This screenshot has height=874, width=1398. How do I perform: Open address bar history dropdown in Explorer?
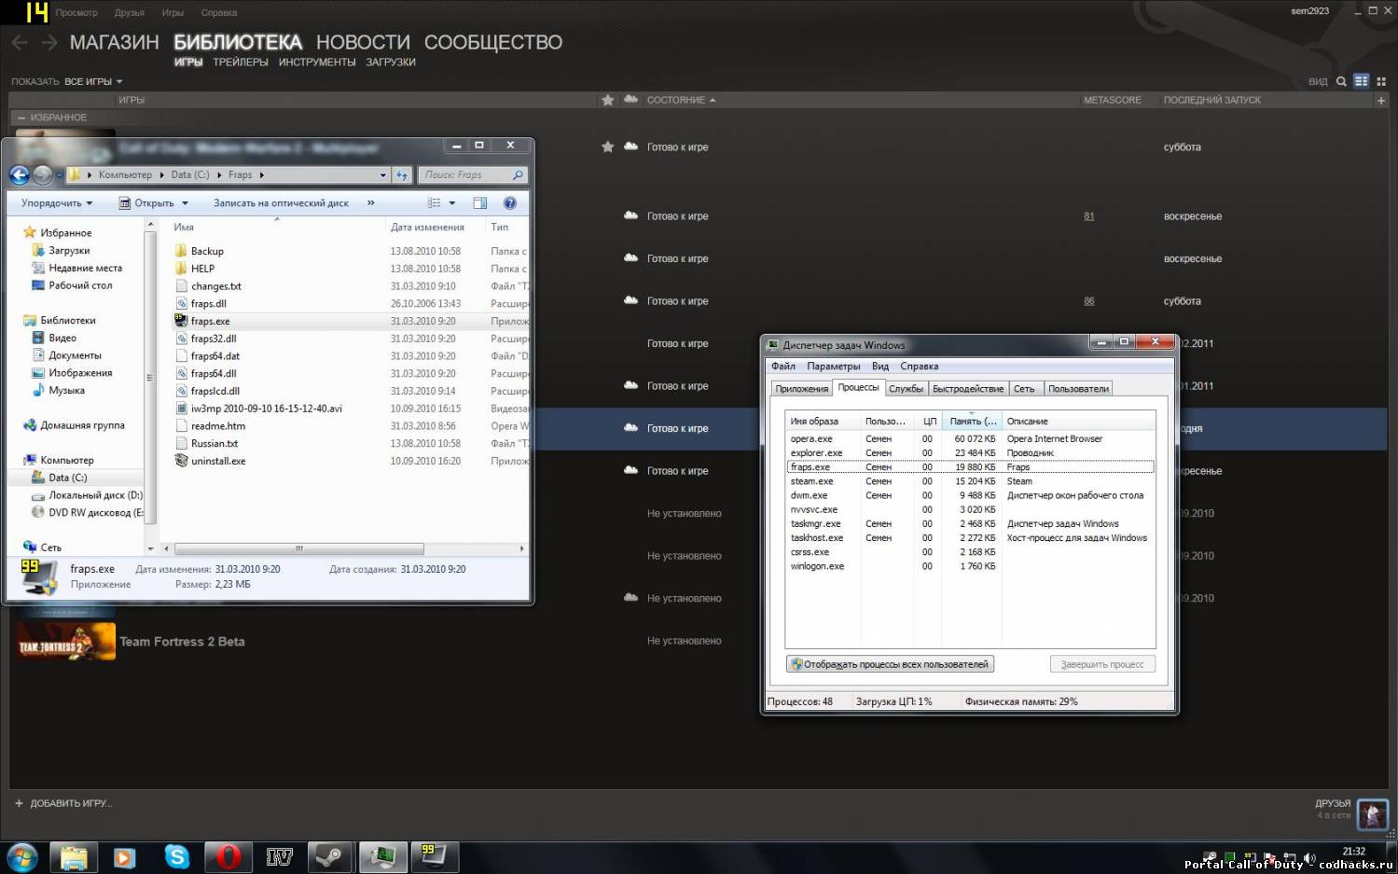[x=382, y=174]
